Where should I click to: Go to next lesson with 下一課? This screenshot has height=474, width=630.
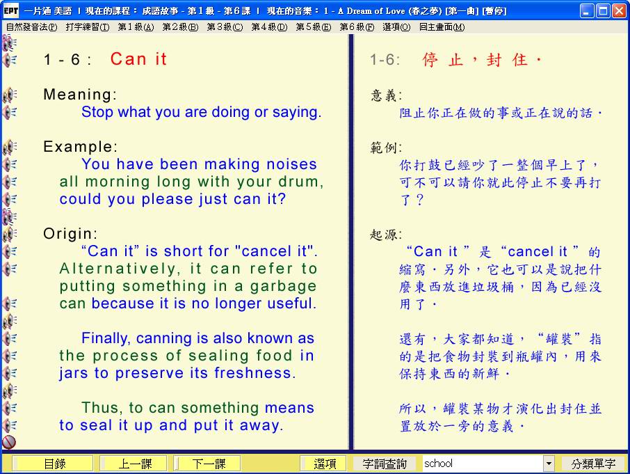[x=207, y=464]
